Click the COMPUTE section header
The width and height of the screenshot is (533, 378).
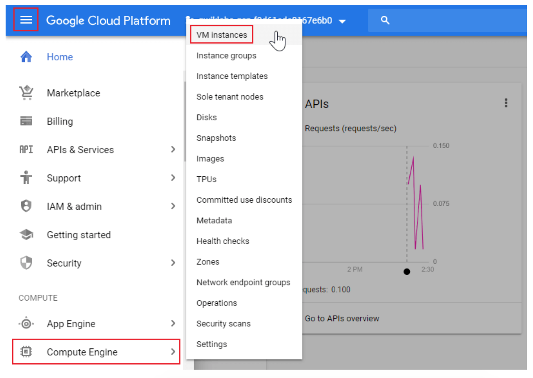pyautogui.click(x=38, y=298)
